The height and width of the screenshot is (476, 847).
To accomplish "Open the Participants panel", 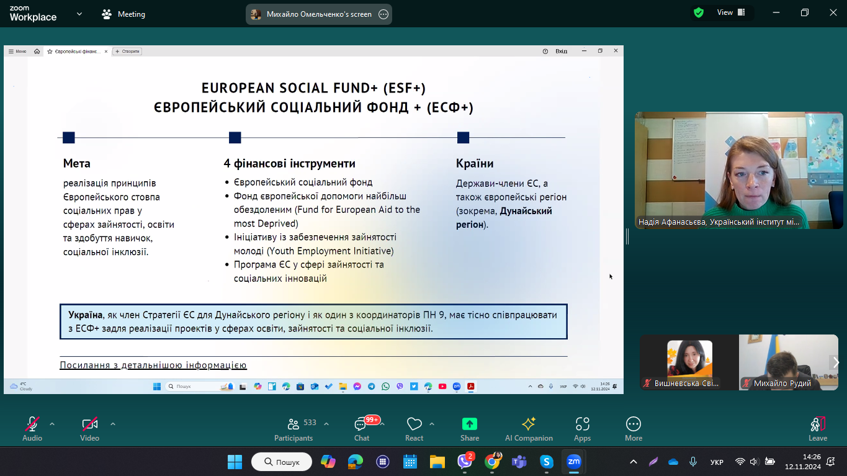I will pos(294,428).
